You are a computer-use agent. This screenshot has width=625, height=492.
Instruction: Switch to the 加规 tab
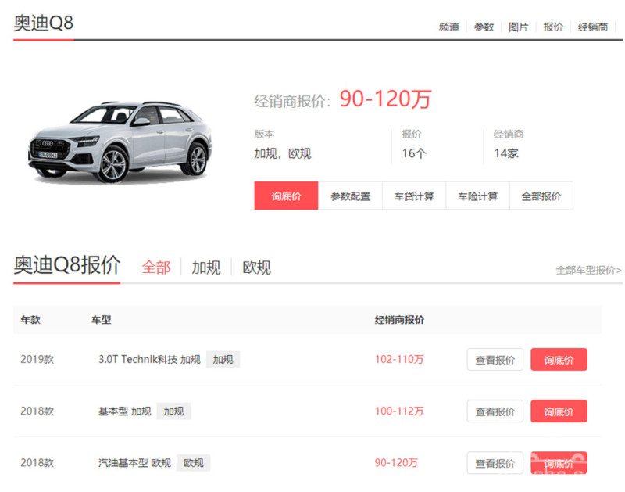(206, 268)
